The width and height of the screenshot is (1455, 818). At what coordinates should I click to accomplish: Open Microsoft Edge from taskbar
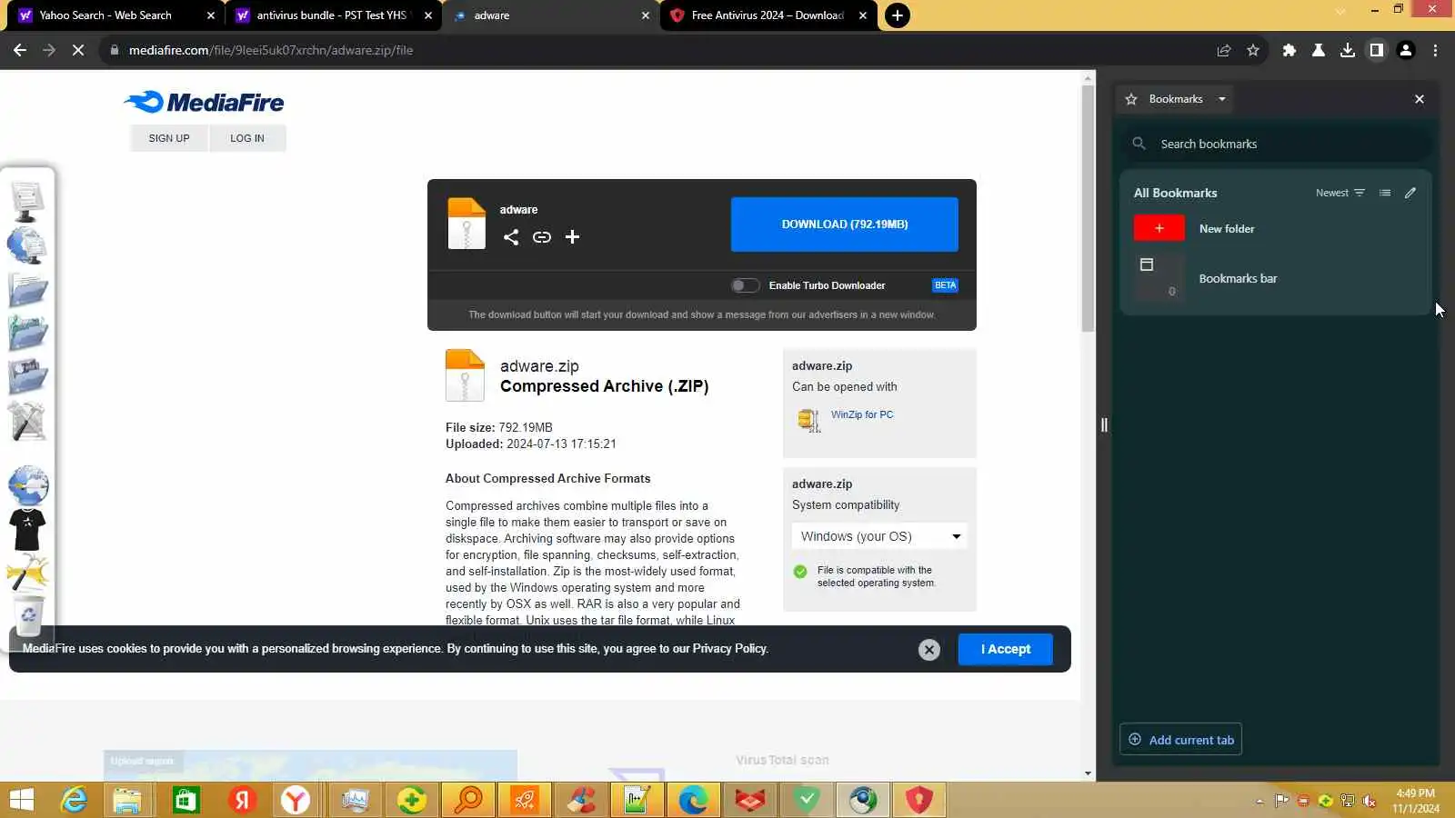(x=693, y=800)
